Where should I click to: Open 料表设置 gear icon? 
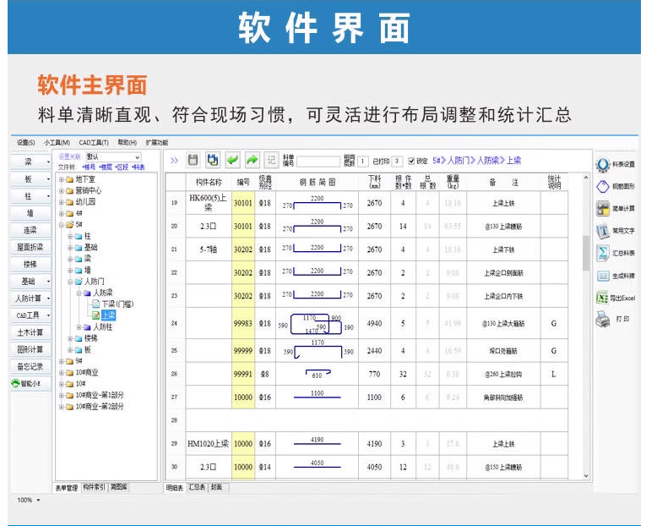603,165
